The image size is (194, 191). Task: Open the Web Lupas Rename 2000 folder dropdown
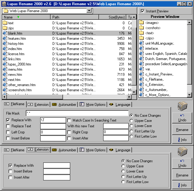coord(89,11)
